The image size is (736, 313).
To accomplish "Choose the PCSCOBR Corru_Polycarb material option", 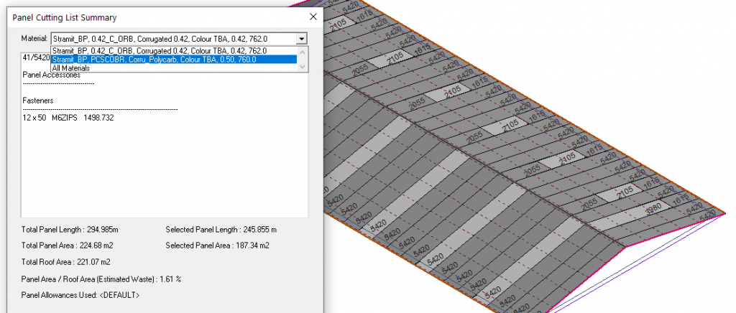I will tap(154, 60).
